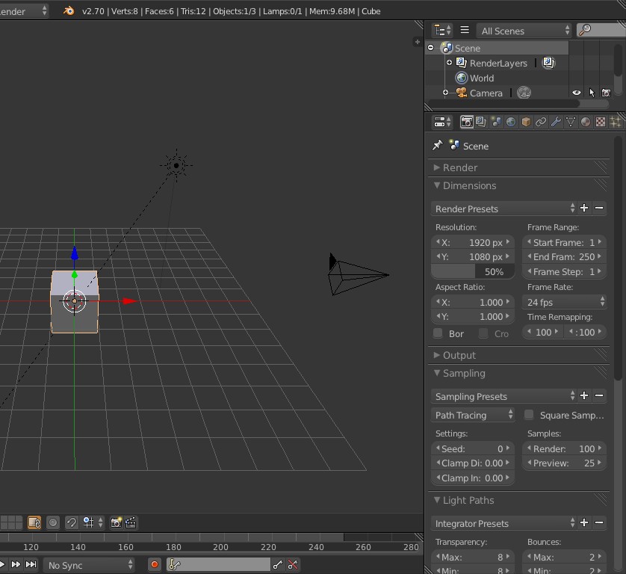Select the World properties icon
Screen dimensions: 626x574
coord(511,121)
